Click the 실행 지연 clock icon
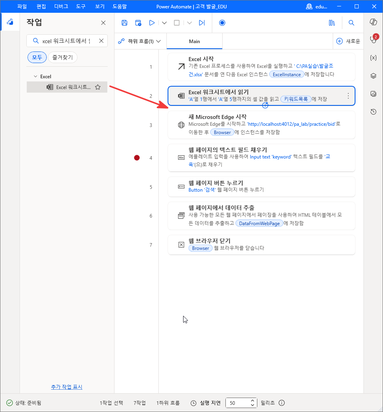The height and width of the screenshot is (412, 383). 193,403
